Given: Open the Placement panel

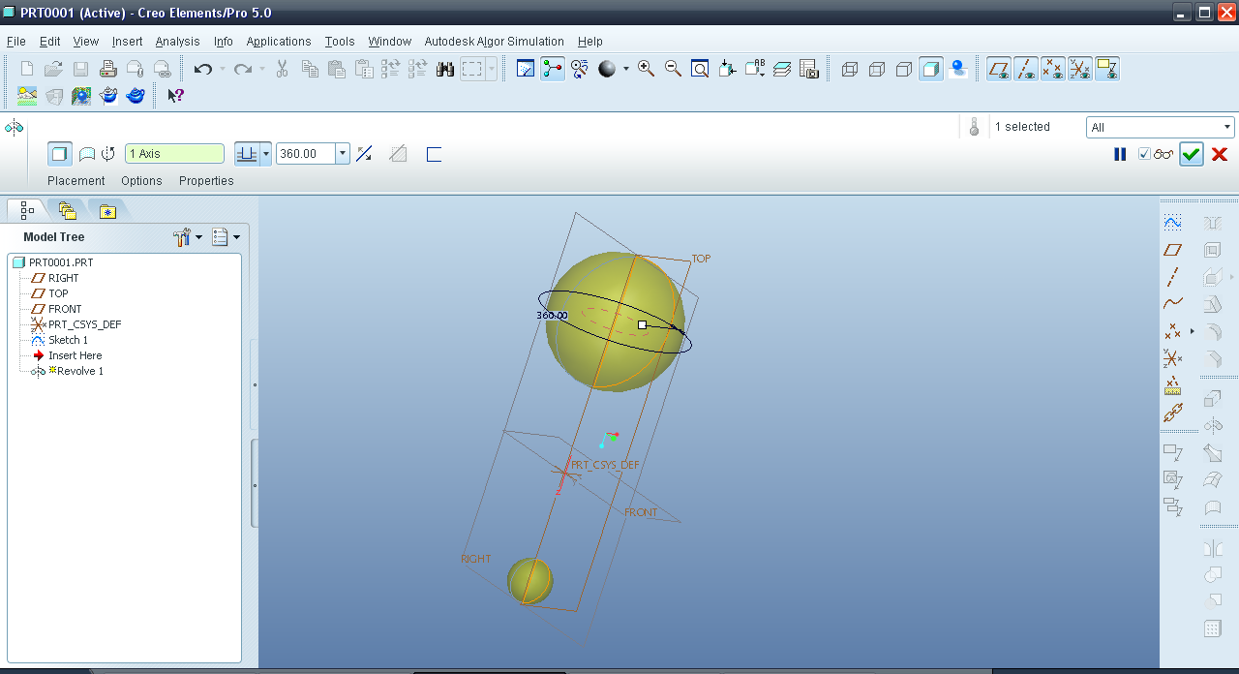Looking at the screenshot, I should tap(76, 181).
